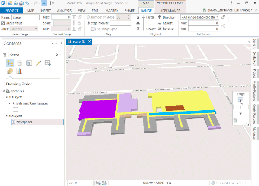Open the Attributes side pane tab

[x=254, y=133]
